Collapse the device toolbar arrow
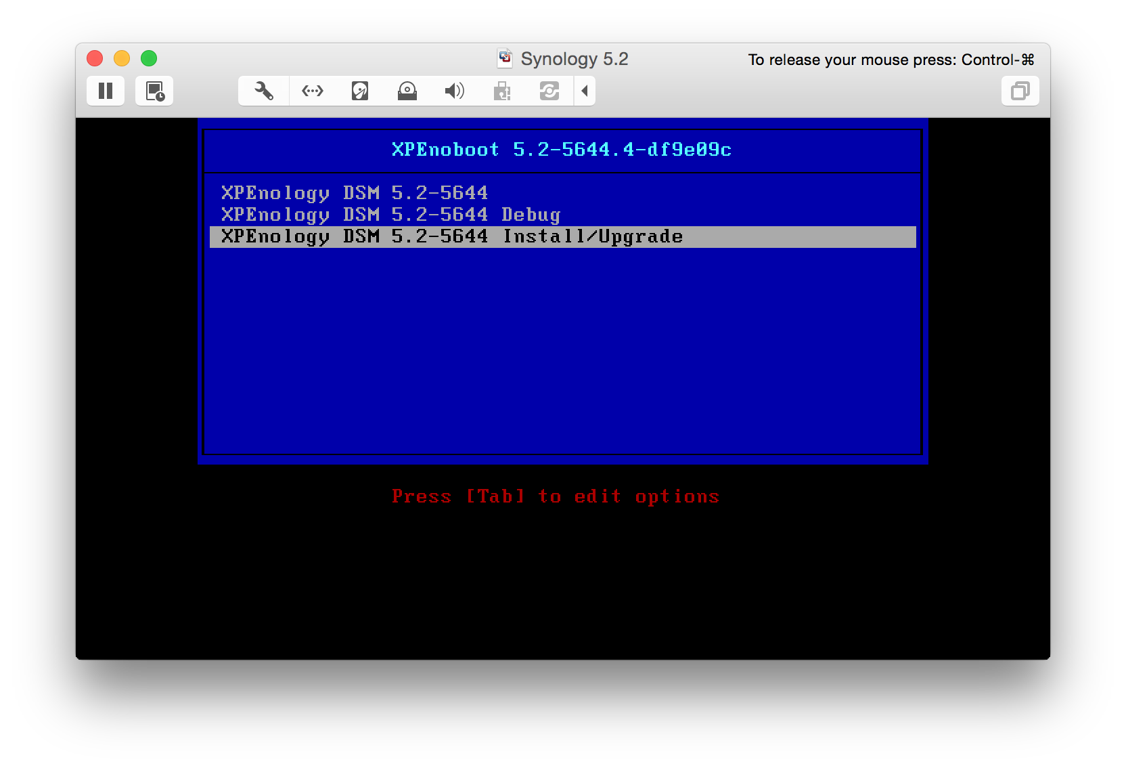1126x768 pixels. click(585, 91)
